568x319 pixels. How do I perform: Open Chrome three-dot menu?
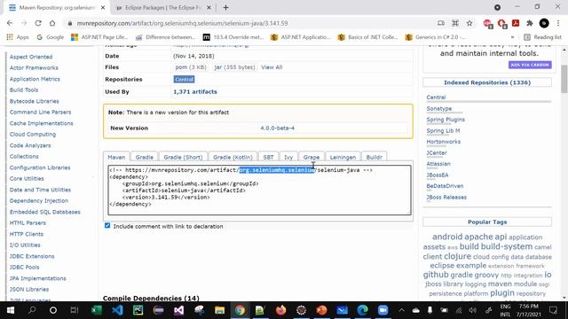click(558, 23)
